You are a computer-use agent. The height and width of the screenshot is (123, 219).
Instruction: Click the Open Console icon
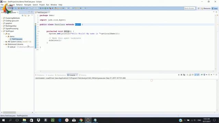pyautogui.click(x=209, y=75)
